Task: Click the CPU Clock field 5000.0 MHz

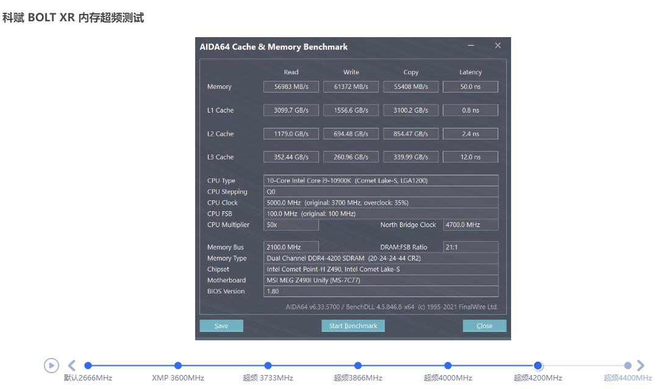Action: [381, 203]
